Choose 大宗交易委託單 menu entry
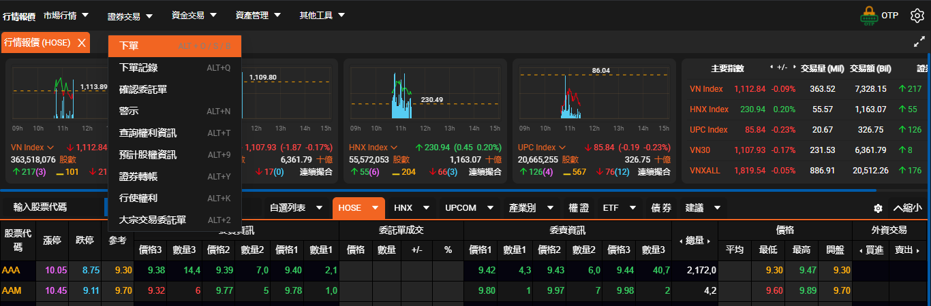The image size is (931, 306). (x=174, y=220)
